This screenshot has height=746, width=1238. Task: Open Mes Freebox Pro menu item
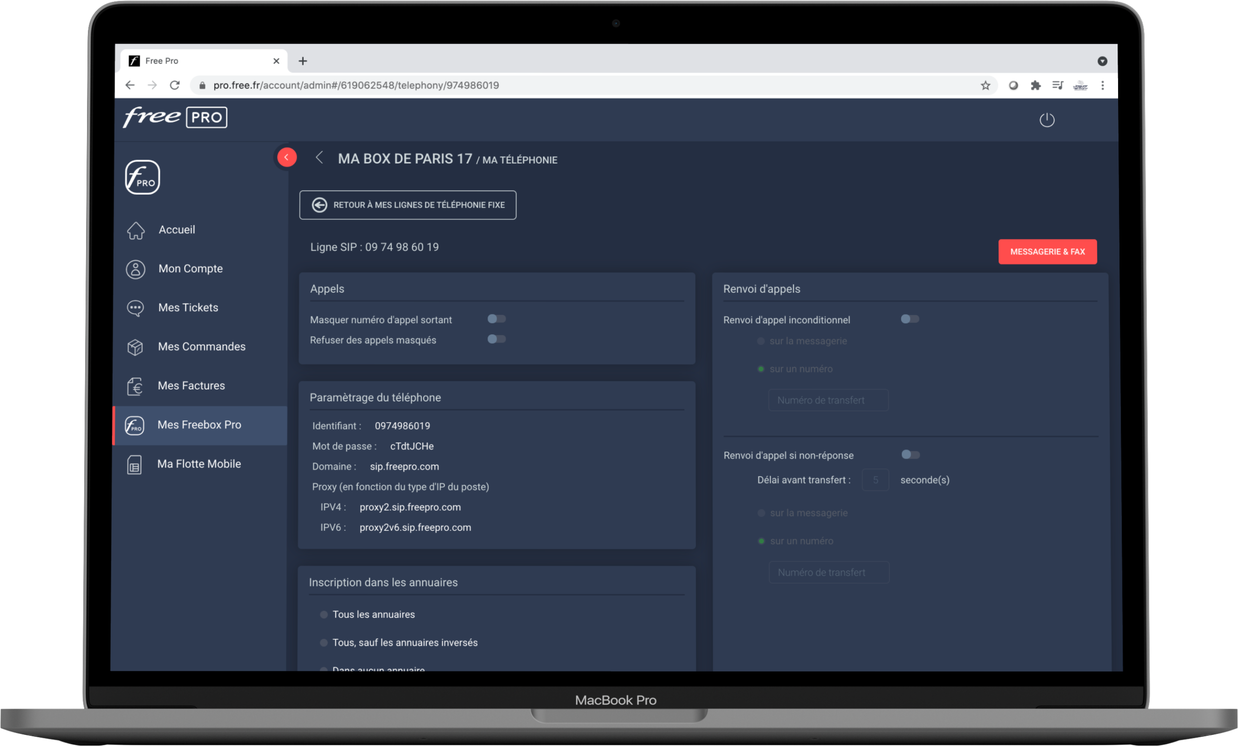[x=199, y=425]
